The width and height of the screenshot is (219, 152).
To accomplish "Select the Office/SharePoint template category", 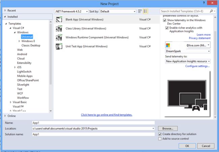I will pos(28,80).
